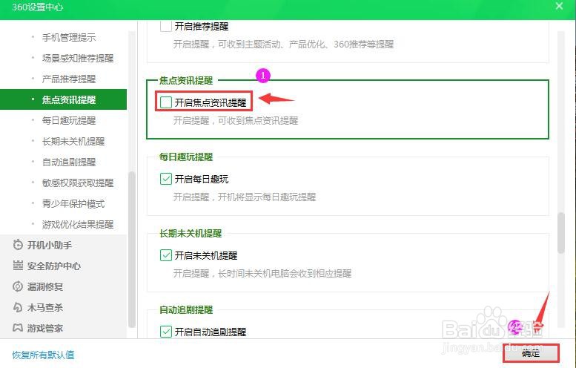Open 游戏优化结果提醒 sidebar entry

(x=78, y=224)
